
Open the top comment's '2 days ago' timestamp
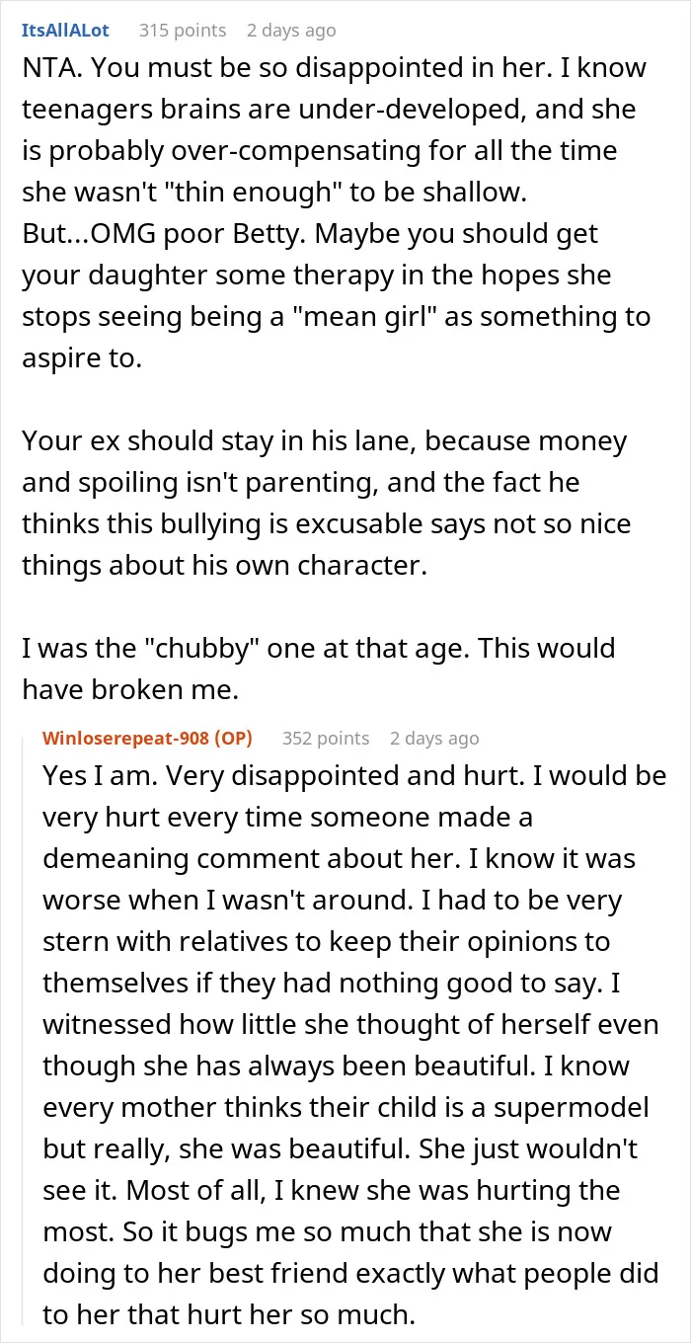coord(291,31)
